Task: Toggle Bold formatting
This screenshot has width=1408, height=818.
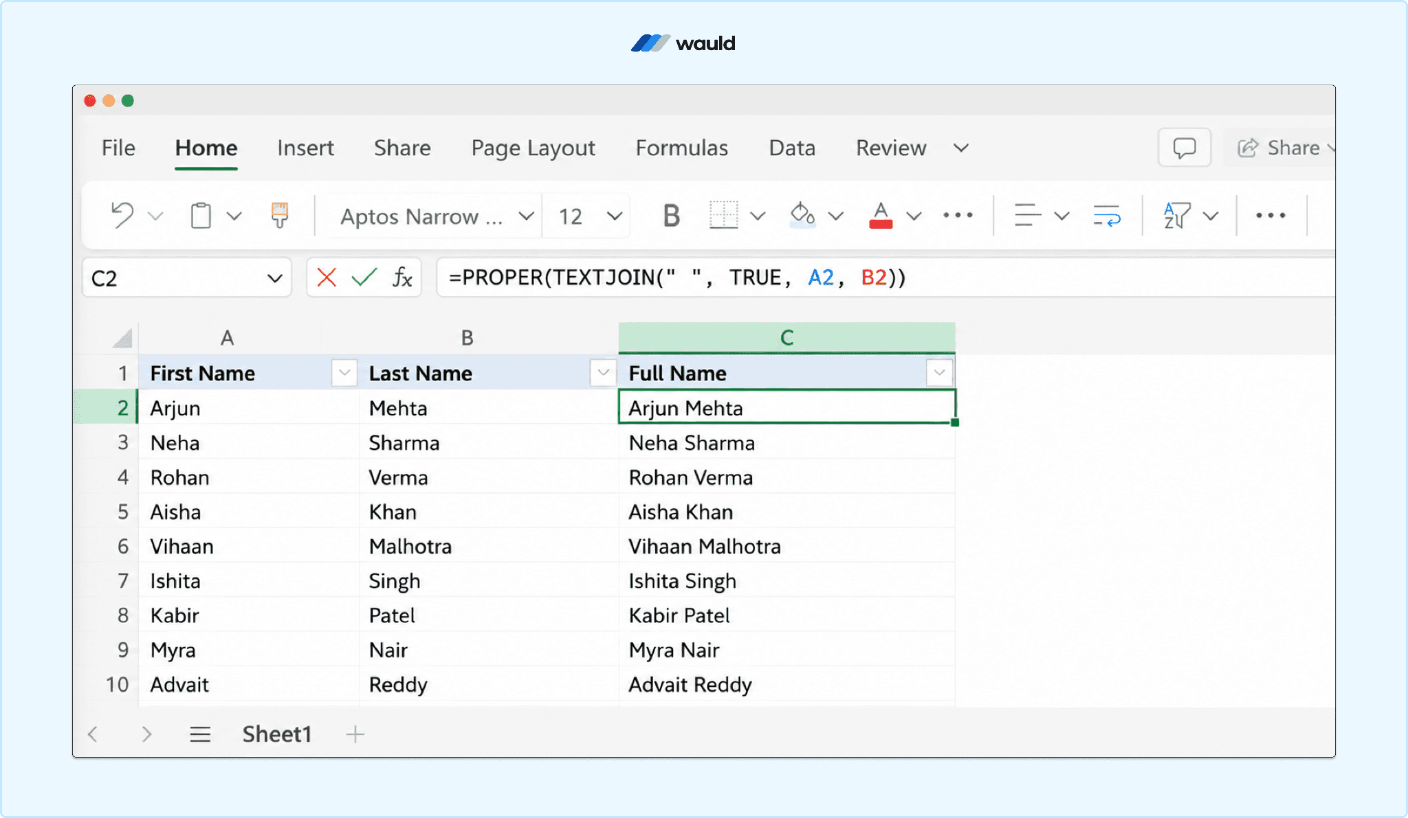Action: click(672, 216)
